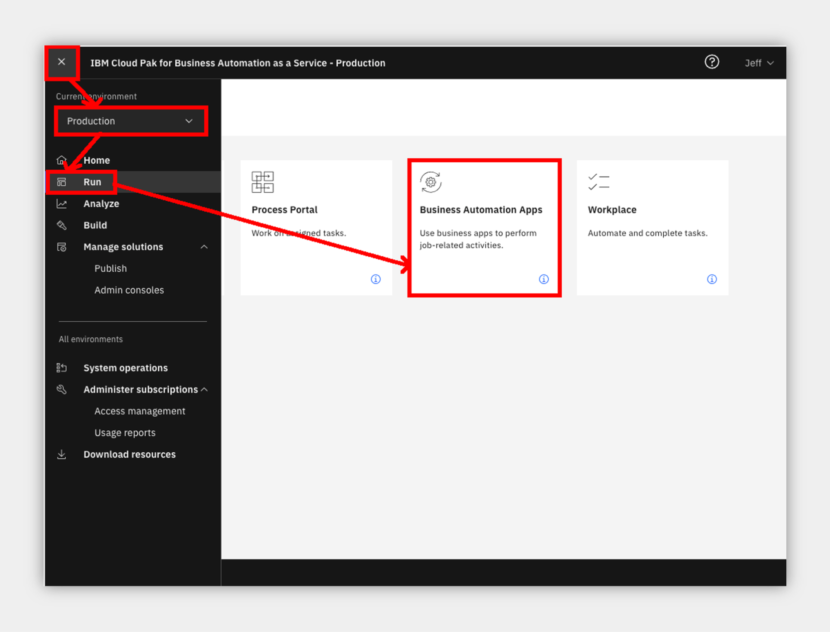
Task: Open help via the question mark icon
Action: pyautogui.click(x=711, y=62)
